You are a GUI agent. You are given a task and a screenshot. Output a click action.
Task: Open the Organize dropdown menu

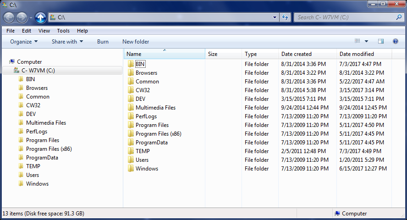(24, 42)
